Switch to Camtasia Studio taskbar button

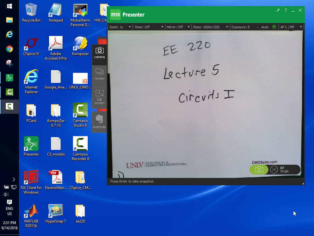click(10, 92)
